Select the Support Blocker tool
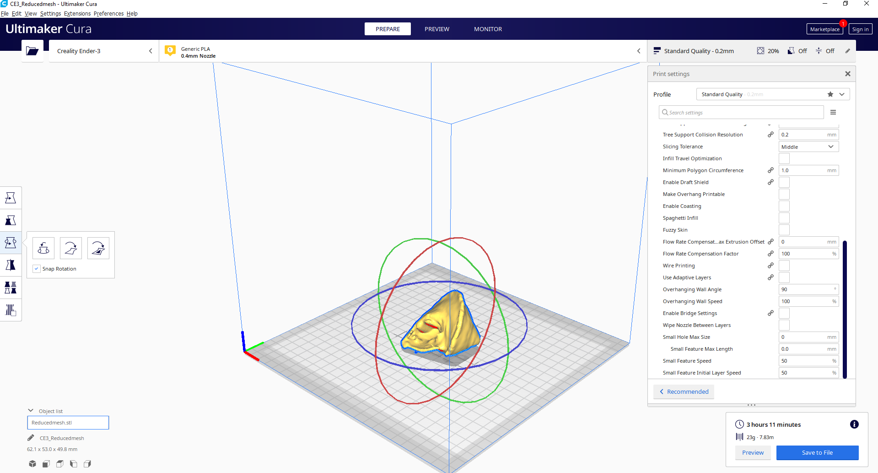The height and width of the screenshot is (473, 878). tap(11, 310)
